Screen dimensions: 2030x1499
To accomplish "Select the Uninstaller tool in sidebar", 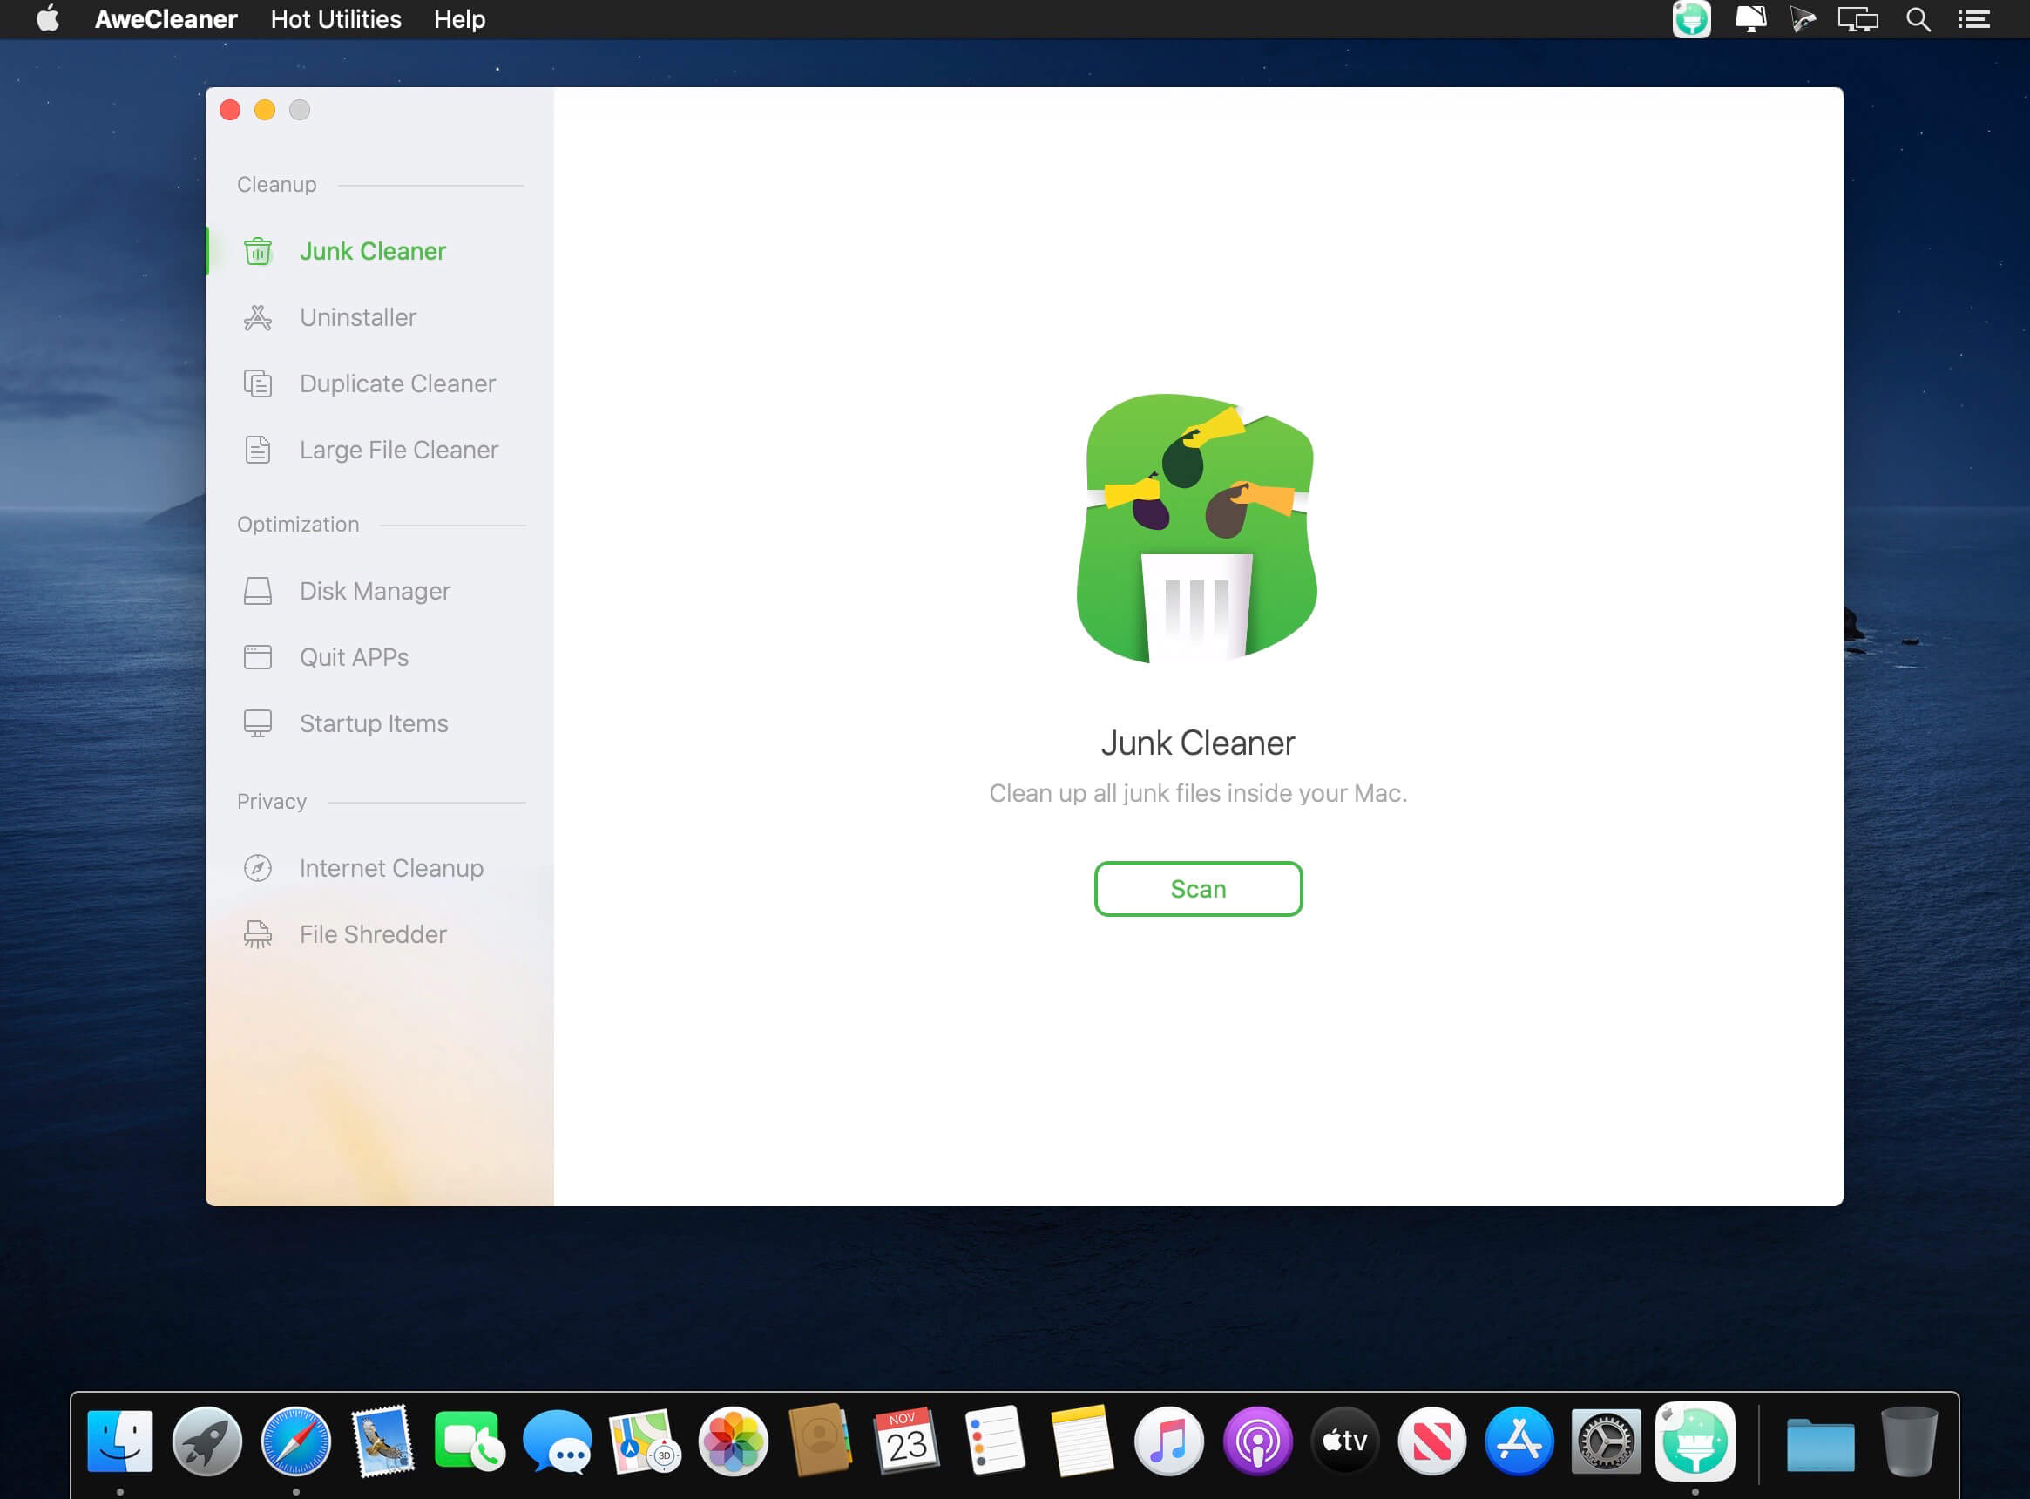I will coord(358,317).
